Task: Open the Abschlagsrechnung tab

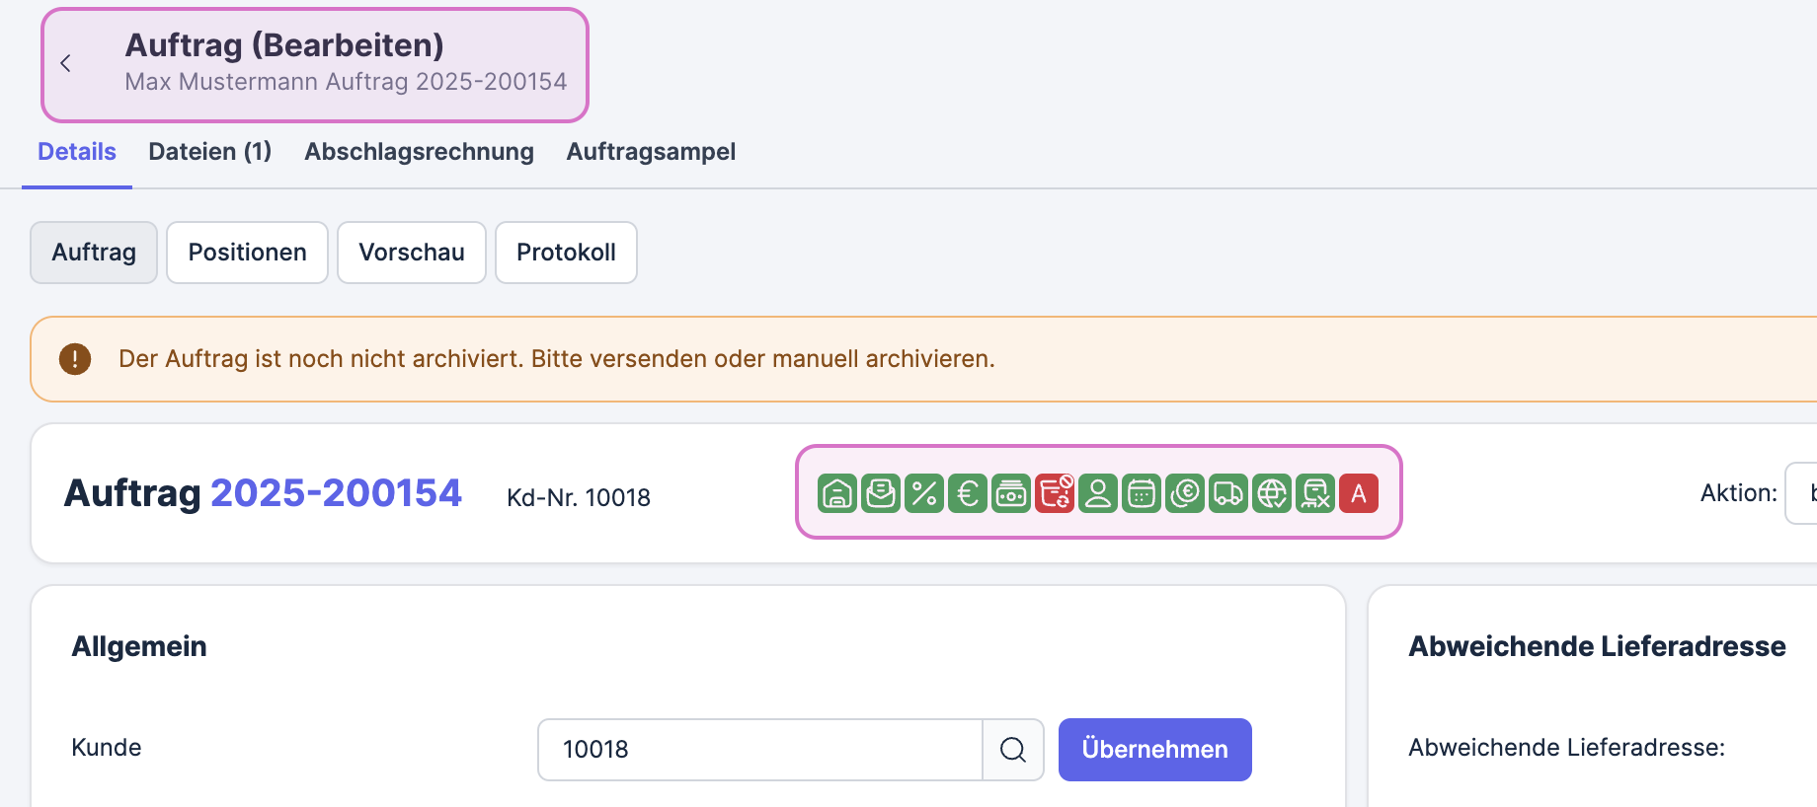Action: coord(419,152)
